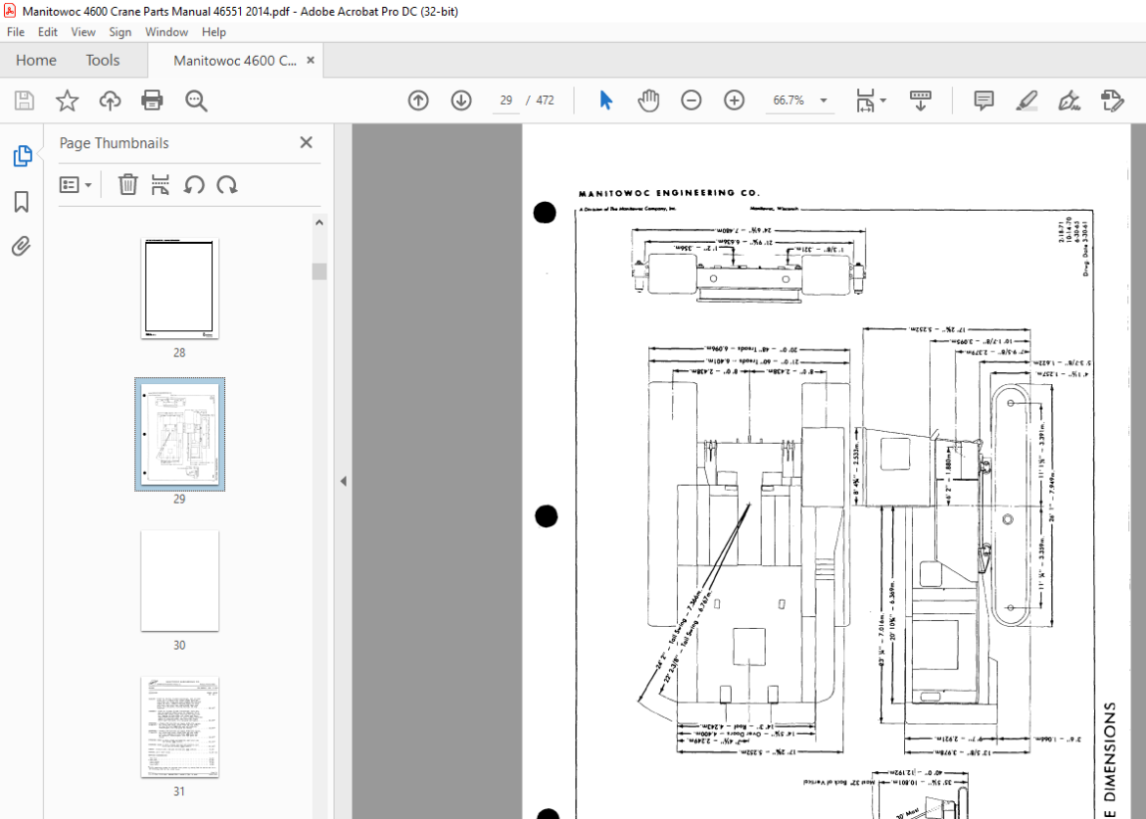The height and width of the screenshot is (819, 1146).
Task: Open thumbnail panel options dropdown
Action: tap(75, 185)
